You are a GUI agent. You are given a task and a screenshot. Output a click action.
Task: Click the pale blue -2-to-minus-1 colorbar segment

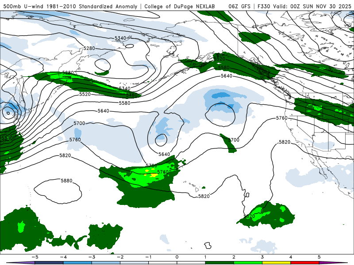134,263
